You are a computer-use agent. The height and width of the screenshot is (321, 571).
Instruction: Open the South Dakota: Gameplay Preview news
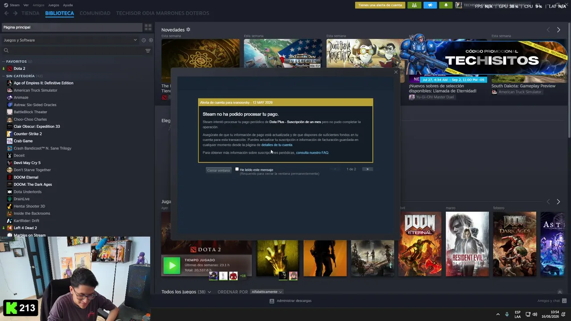(523, 86)
